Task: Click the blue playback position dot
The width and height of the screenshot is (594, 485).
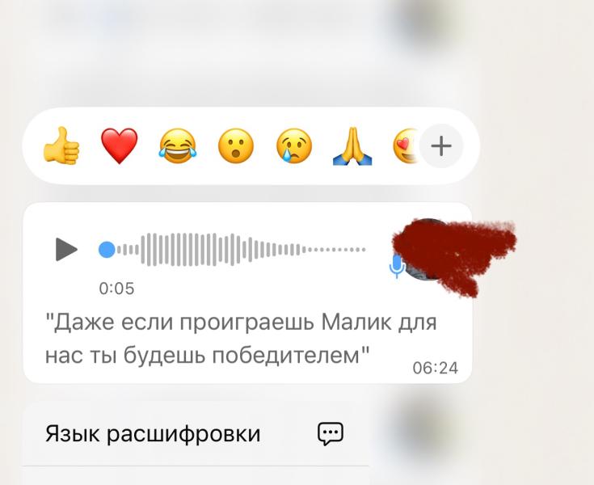Action: coord(107,250)
